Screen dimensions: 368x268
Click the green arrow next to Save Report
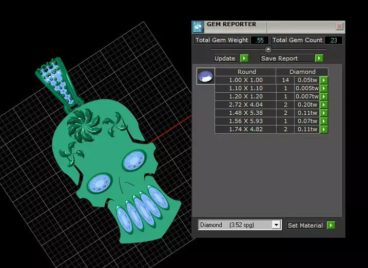(319, 58)
